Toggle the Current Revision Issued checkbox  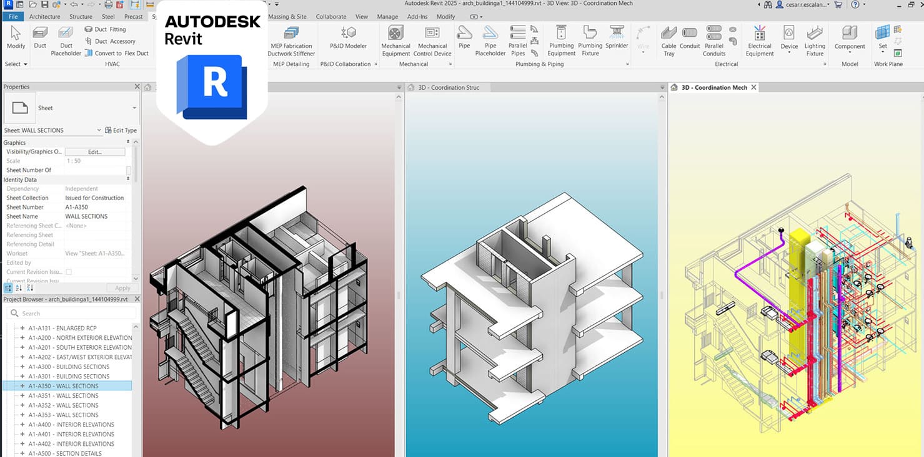point(69,272)
